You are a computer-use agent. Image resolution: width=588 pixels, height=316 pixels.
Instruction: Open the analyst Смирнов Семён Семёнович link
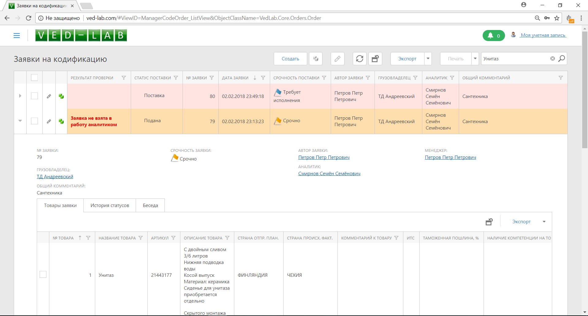(x=329, y=174)
